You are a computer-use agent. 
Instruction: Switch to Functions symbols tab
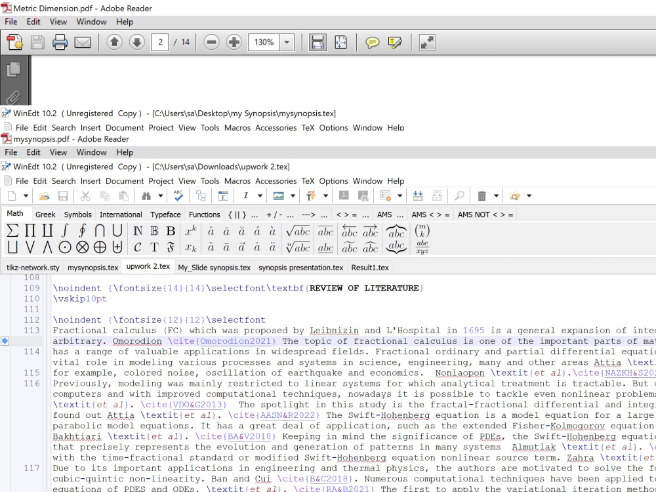pyautogui.click(x=204, y=215)
